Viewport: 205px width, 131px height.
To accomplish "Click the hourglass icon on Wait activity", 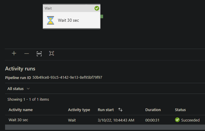I will pyautogui.click(x=51, y=20).
